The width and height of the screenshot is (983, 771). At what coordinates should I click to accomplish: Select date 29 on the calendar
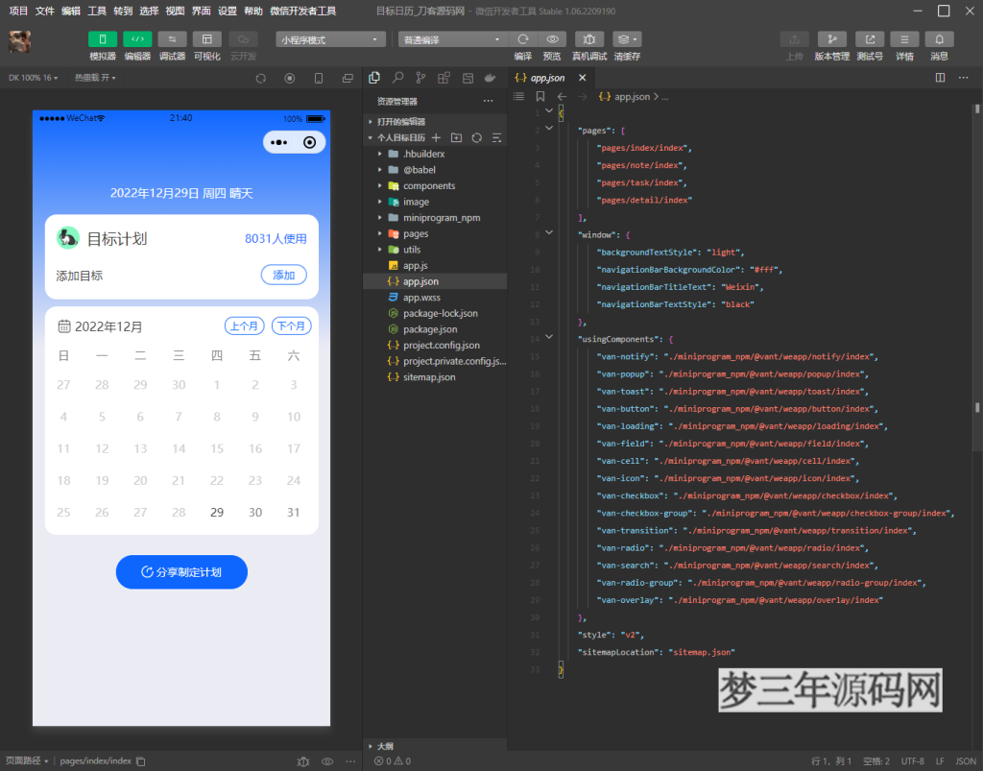[217, 512]
